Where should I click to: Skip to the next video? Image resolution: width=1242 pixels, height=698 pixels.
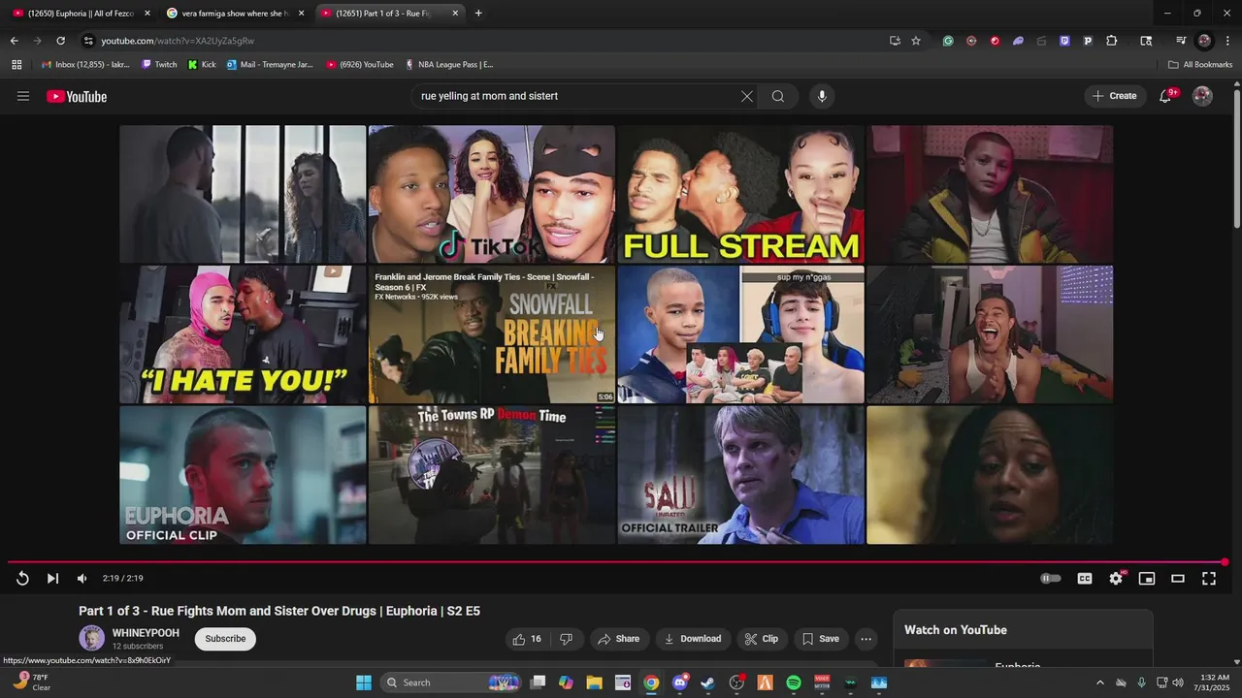pyautogui.click(x=52, y=579)
